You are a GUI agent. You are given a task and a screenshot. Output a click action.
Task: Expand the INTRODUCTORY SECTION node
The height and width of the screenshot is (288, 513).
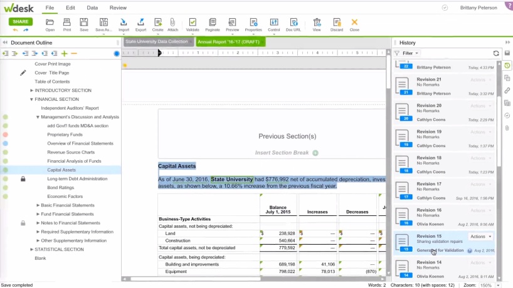point(32,90)
